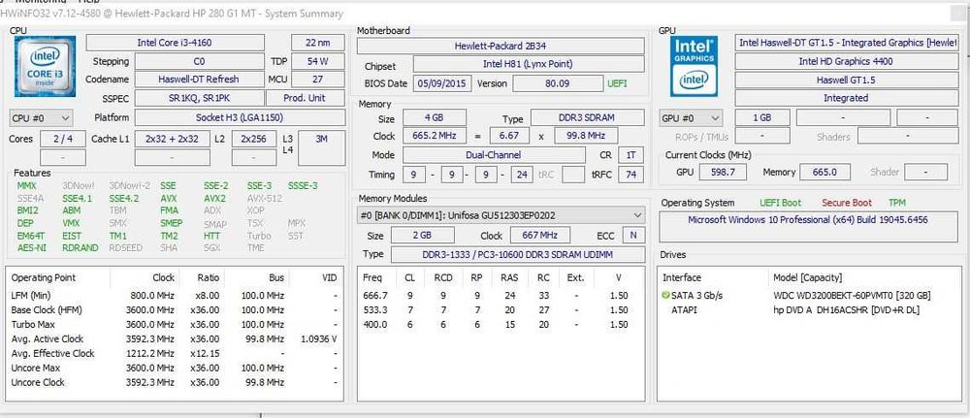Click the Intel H81 (Lynx Point) chipset field
This screenshot has width=970, height=418.
[529, 64]
